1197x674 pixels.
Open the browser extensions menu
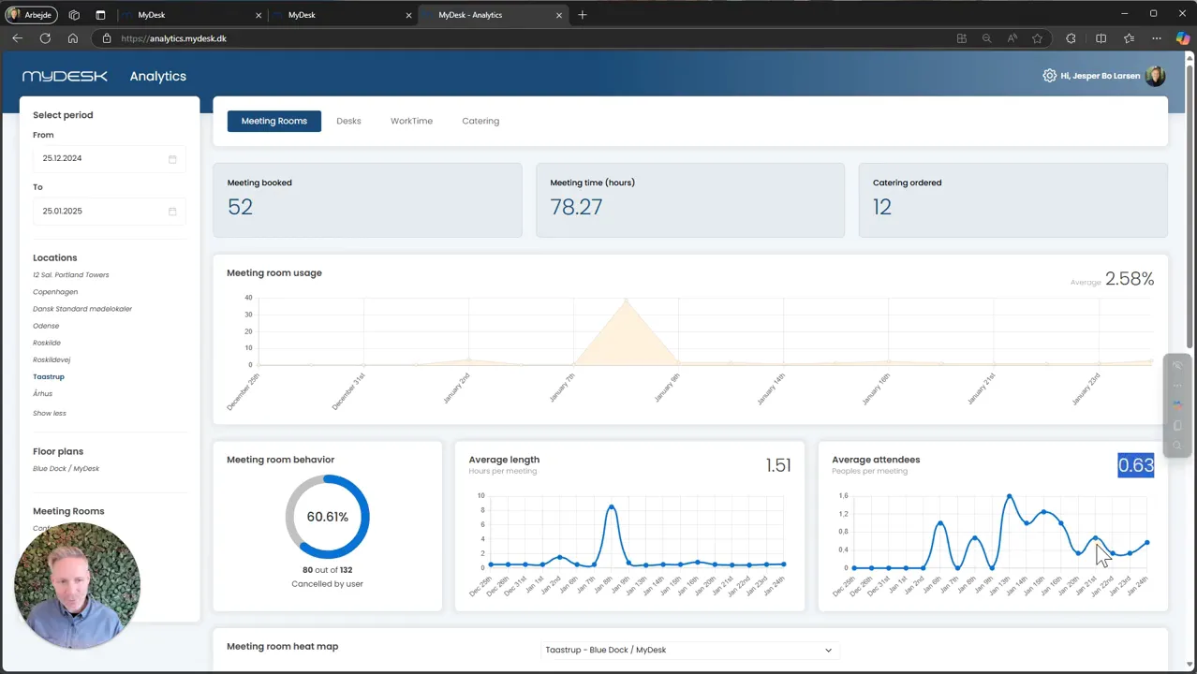tap(1071, 38)
